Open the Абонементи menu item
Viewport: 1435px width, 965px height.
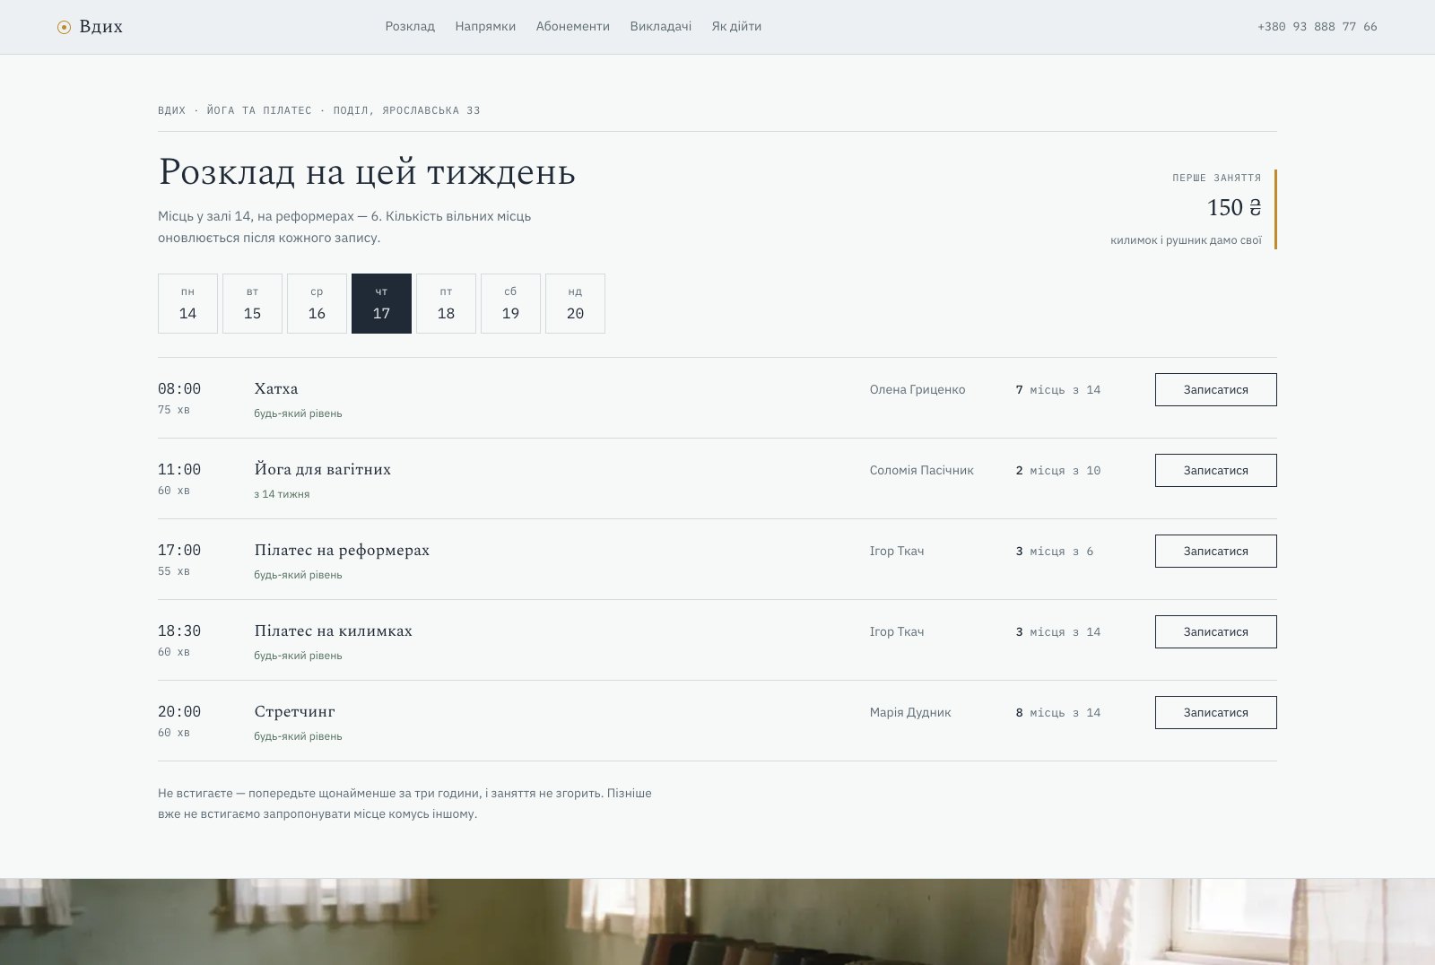573,27
